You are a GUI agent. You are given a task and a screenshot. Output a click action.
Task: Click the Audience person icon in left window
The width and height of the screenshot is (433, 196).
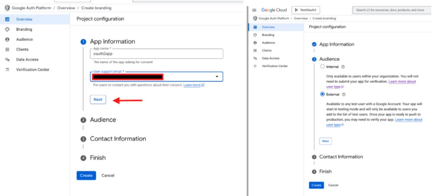8,39
